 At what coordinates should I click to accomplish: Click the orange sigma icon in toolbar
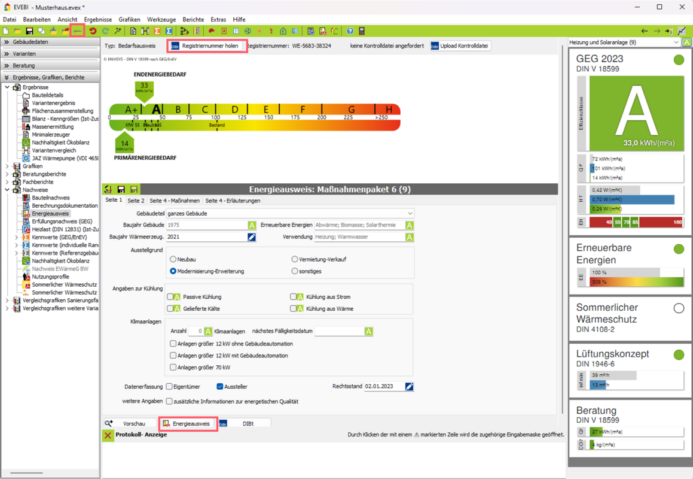[157, 31]
